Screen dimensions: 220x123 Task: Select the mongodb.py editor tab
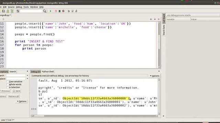pos(5,15)
